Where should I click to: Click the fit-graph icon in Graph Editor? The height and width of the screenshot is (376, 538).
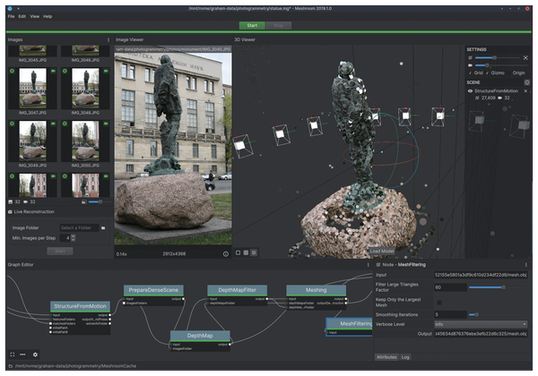pyautogui.click(x=12, y=355)
